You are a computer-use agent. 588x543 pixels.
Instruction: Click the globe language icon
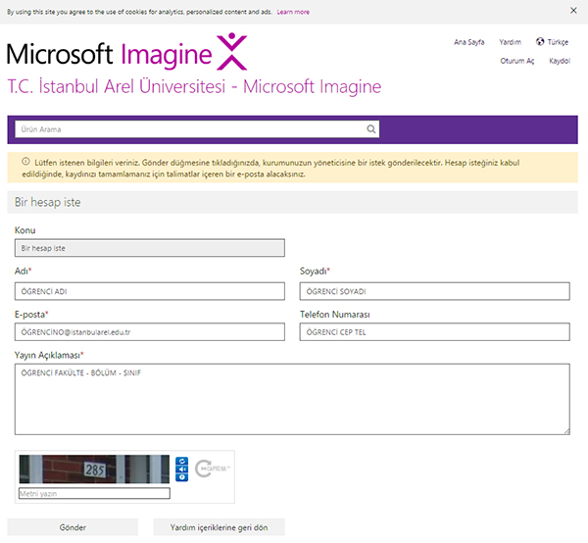540,41
